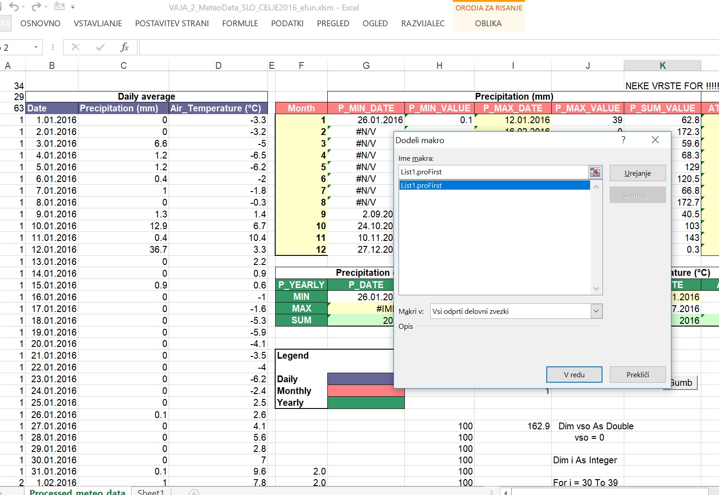Click the formula bar cancel X icon
The image size is (719, 495).
pyautogui.click(x=76, y=47)
